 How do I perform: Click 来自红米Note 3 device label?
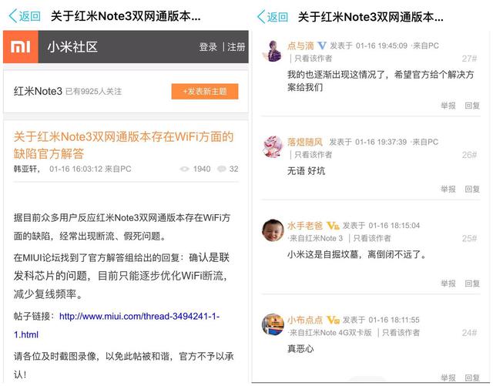tap(316, 238)
